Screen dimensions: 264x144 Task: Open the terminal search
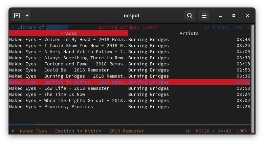pos(190,16)
